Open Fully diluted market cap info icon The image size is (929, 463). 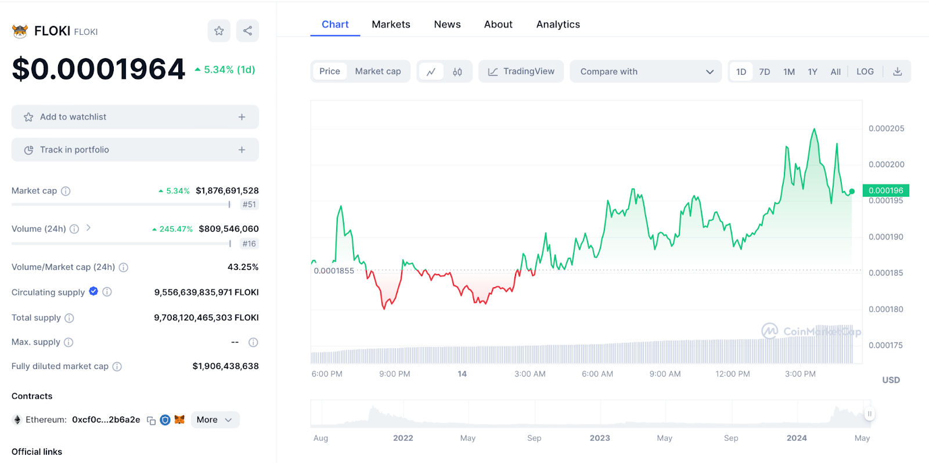117,367
